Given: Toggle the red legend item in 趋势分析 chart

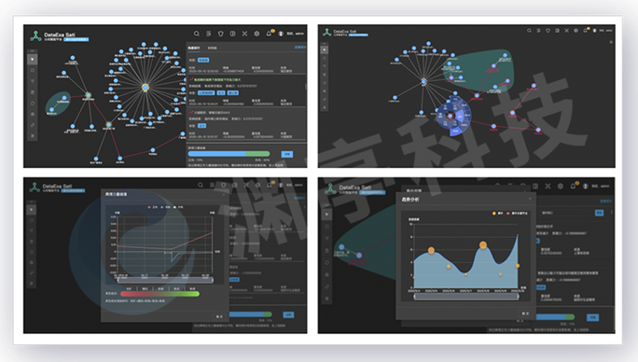Looking at the screenshot, I should pyautogui.click(x=517, y=213).
